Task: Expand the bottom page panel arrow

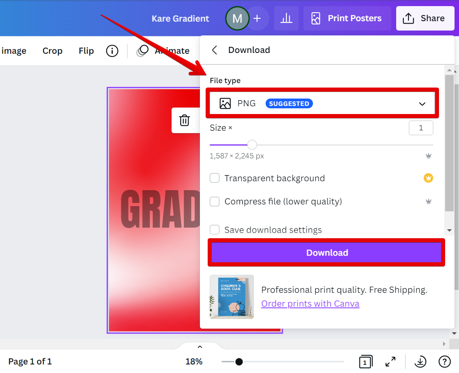Action: 200,346
